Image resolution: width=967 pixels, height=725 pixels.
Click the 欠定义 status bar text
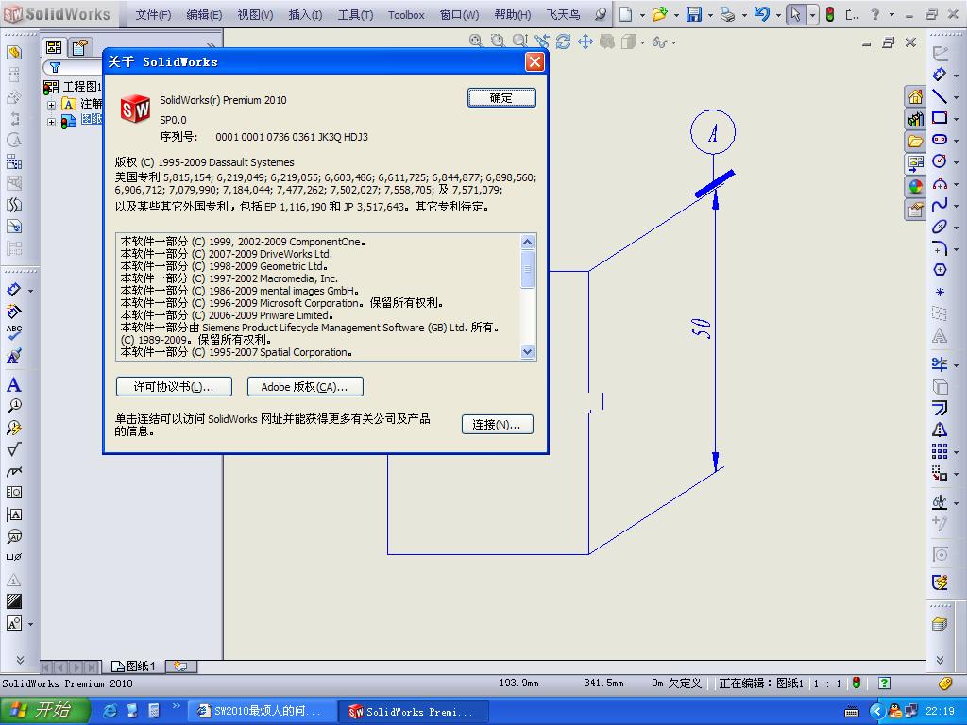tap(685, 683)
